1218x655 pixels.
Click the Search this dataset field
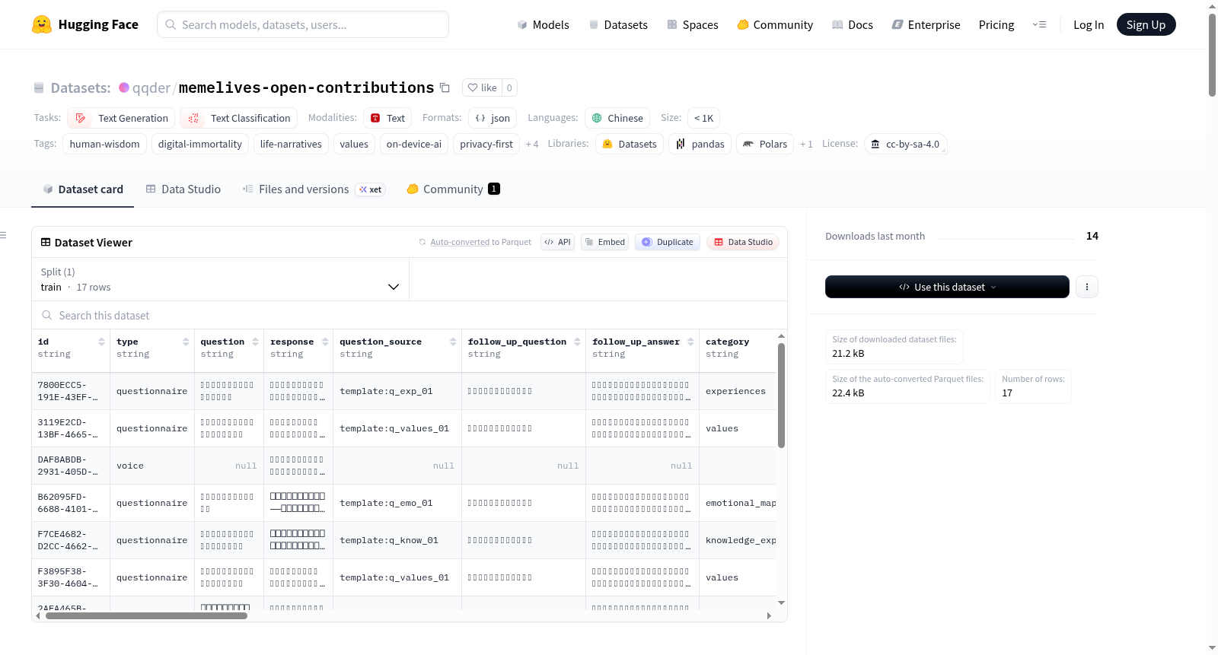tap(410, 315)
